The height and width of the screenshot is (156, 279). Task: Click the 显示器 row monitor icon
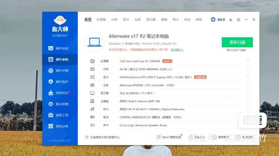[92, 93]
